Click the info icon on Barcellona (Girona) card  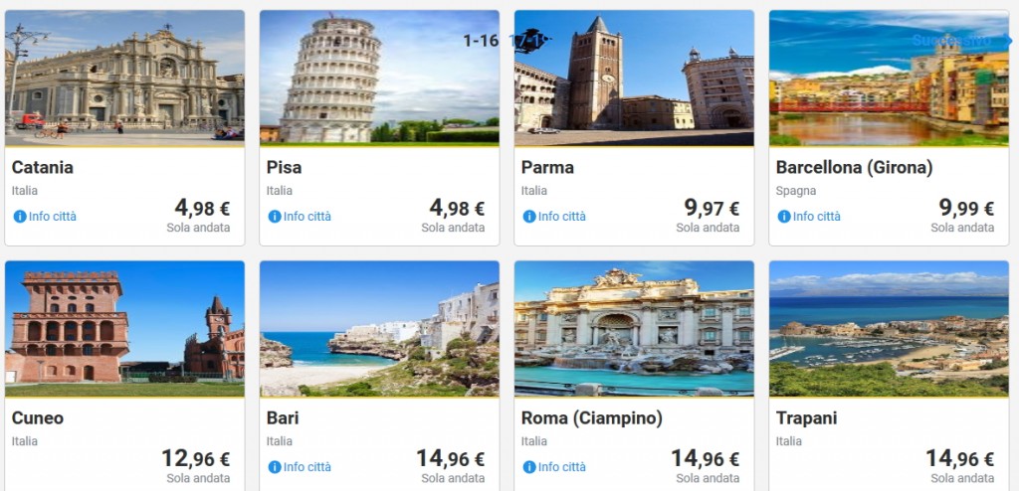coord(784,217)
